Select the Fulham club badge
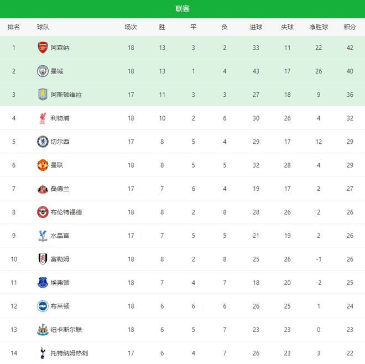 43,259
